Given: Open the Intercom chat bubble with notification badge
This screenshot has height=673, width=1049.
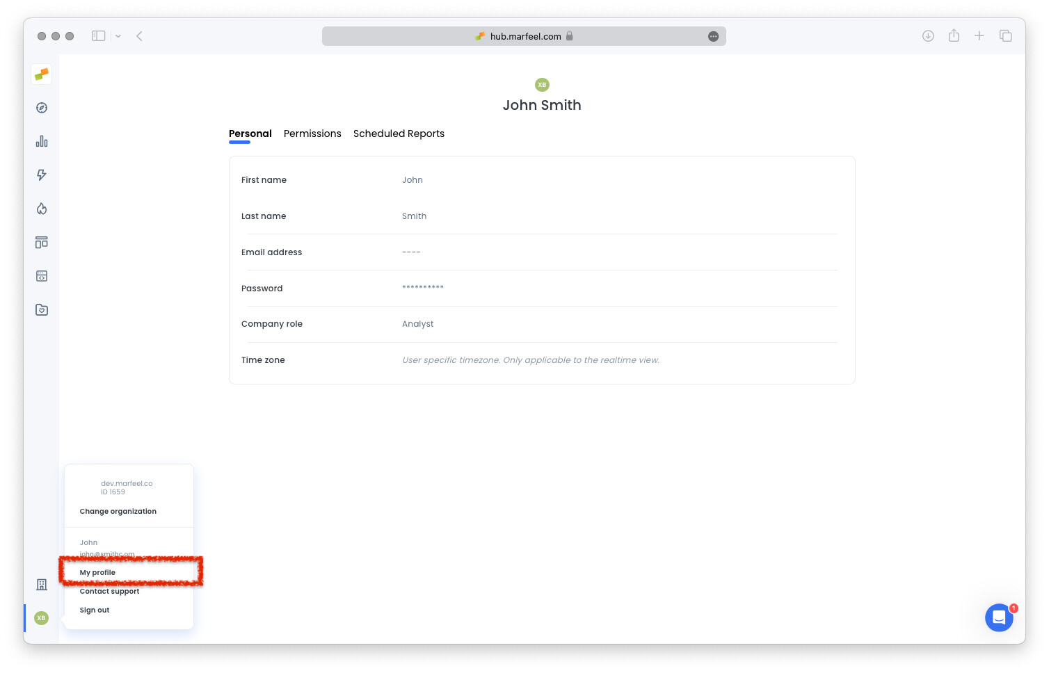Looking at the screenshot, I should (x=1000, y=617).
